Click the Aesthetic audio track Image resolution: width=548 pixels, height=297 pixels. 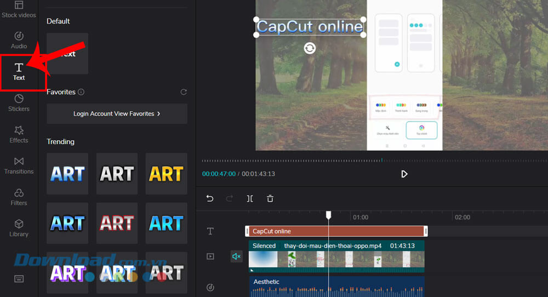coord(336,286)
